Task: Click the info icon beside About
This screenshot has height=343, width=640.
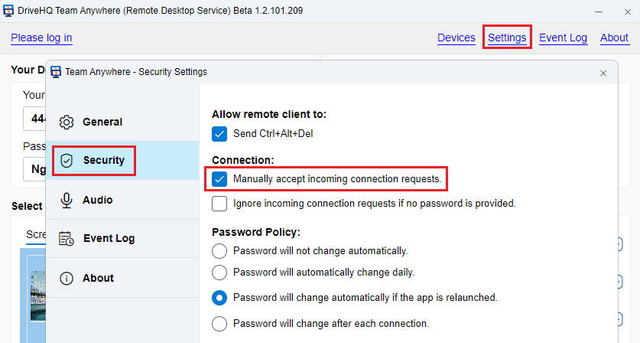Action: [x=67, y=278]
